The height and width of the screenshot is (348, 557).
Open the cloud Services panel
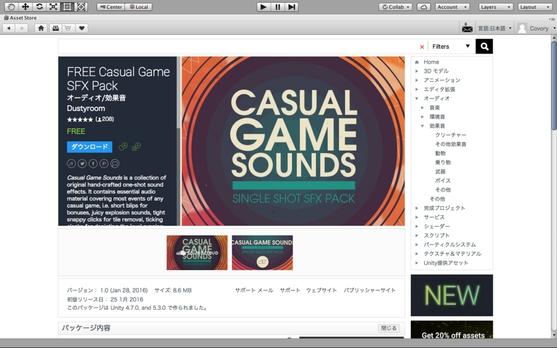(424, 7)
